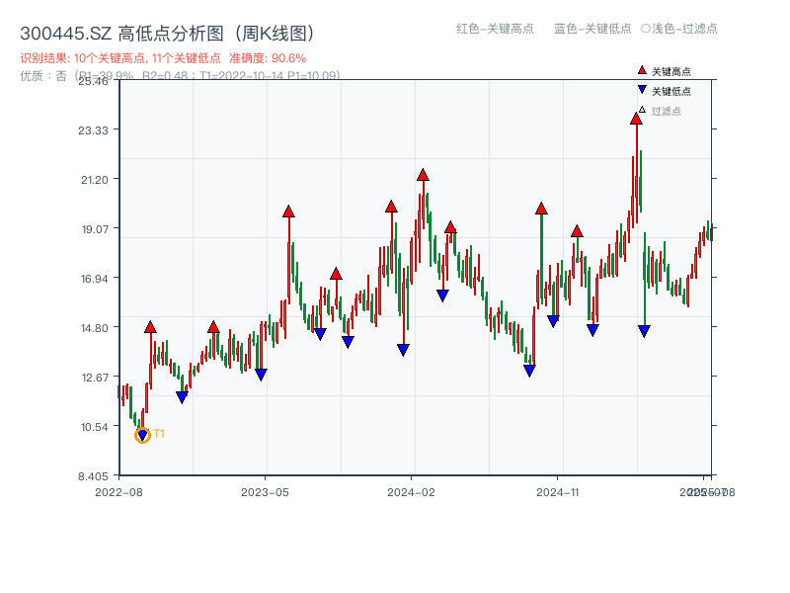This screenshot has width=790, height=593.
Task: Click the red key-high marker above the 2024-02 peak
Action: [421, 175]
